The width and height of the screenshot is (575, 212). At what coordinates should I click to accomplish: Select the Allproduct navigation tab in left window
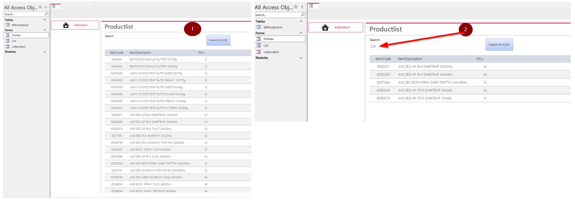click(75, 25)
